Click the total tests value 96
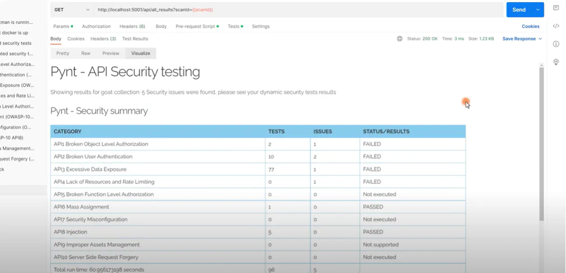 pyautogui.click(x=271, y=270)
